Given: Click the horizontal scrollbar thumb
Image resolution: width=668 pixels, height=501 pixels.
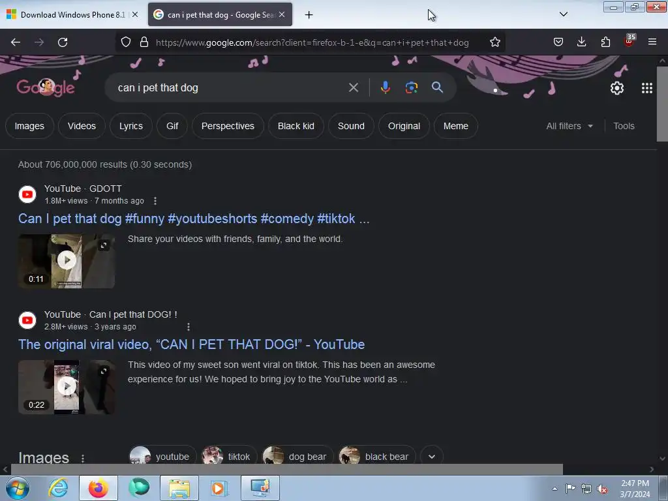Looking at the screenshot, I should pos(287,470).
